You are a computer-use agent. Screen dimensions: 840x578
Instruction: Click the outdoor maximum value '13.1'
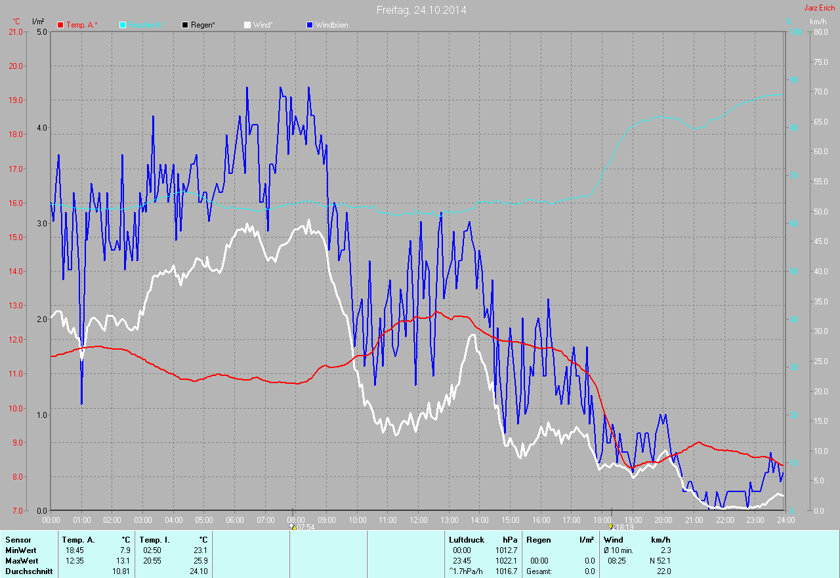click(x=123, y=561)
